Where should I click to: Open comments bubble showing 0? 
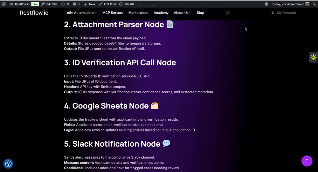coord(76,4)
